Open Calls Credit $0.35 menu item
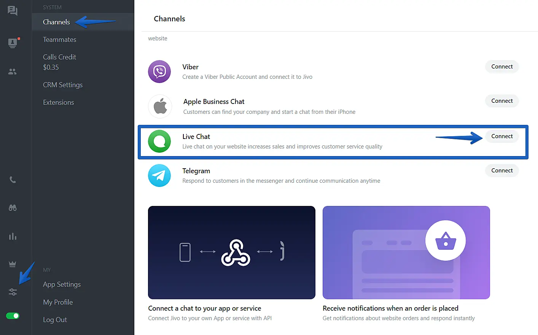 [x=60, y=62]
